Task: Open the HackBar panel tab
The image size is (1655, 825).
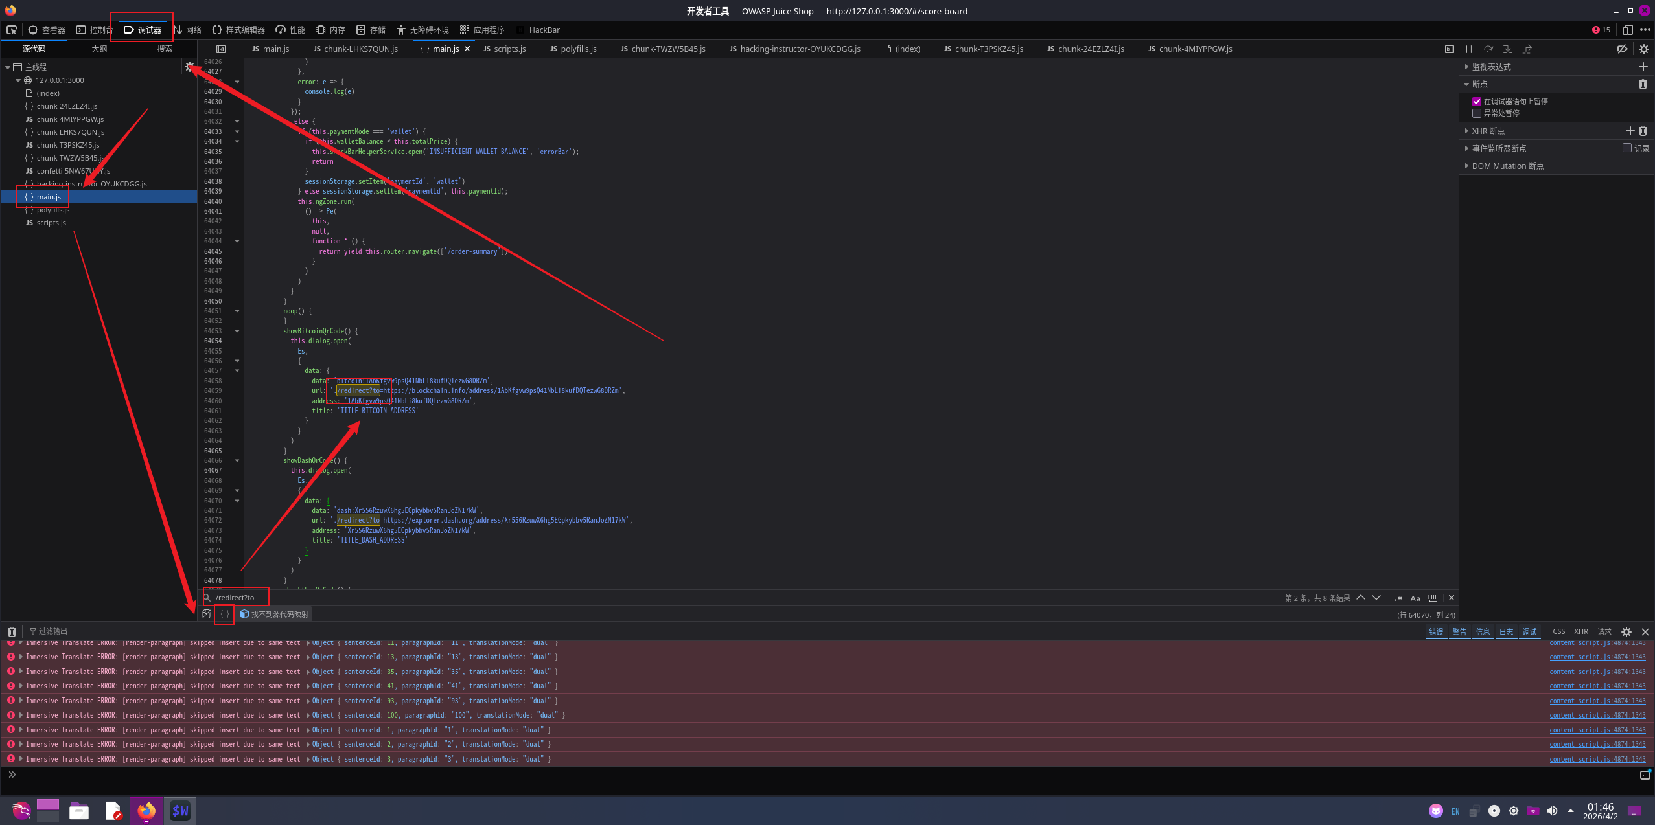Action: (538, 30)
